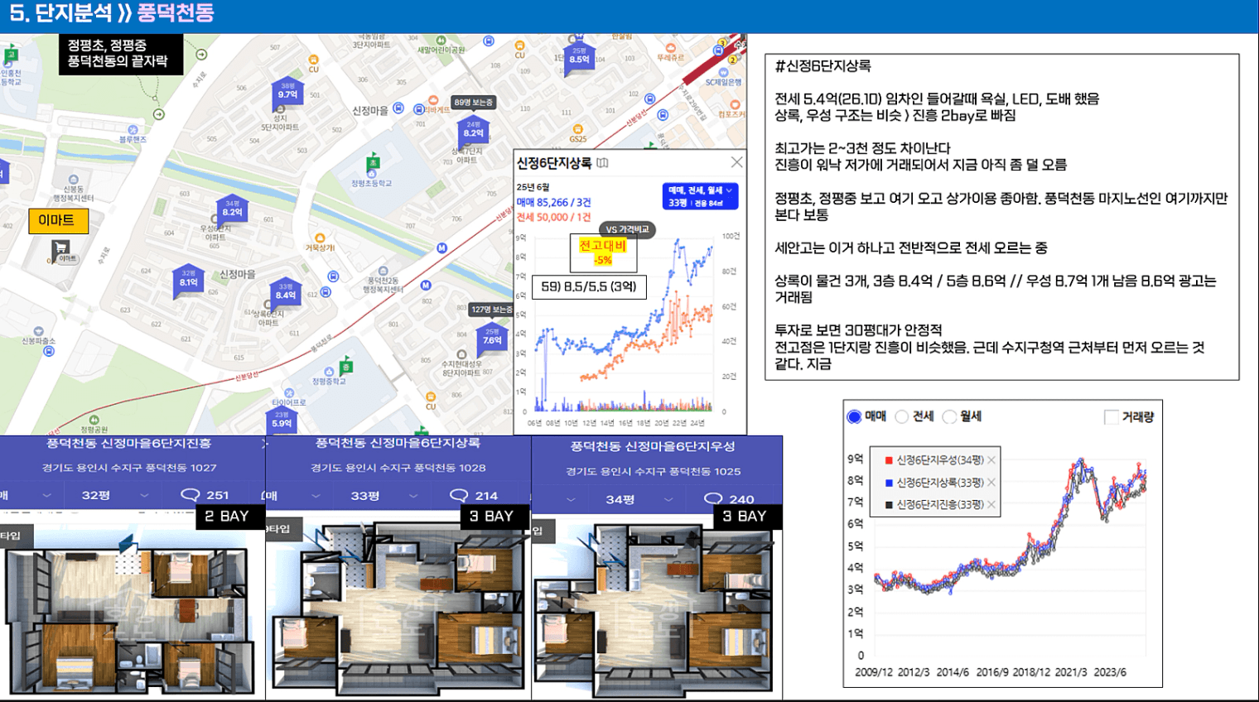Expand the 32평 size dropdown
The image size is (1259, 702).
144,496
